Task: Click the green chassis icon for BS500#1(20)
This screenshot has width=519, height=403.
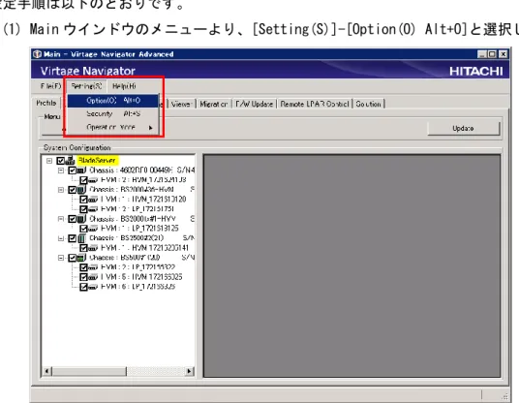Action: pyautogui.click(x=81, y=258)
